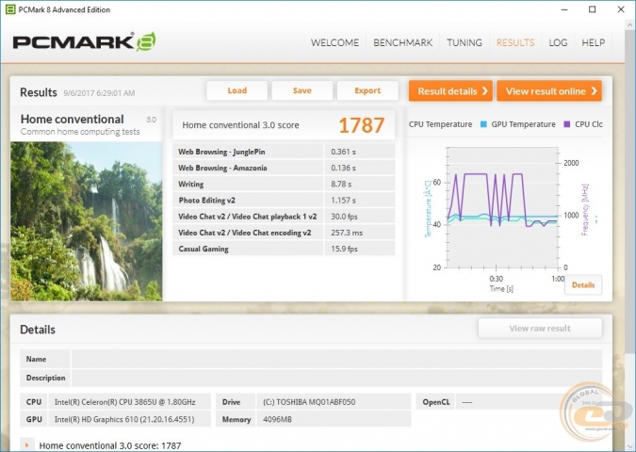Click View result online button
The height and width of the screenshot is (452, 636).
pos(549,90)
